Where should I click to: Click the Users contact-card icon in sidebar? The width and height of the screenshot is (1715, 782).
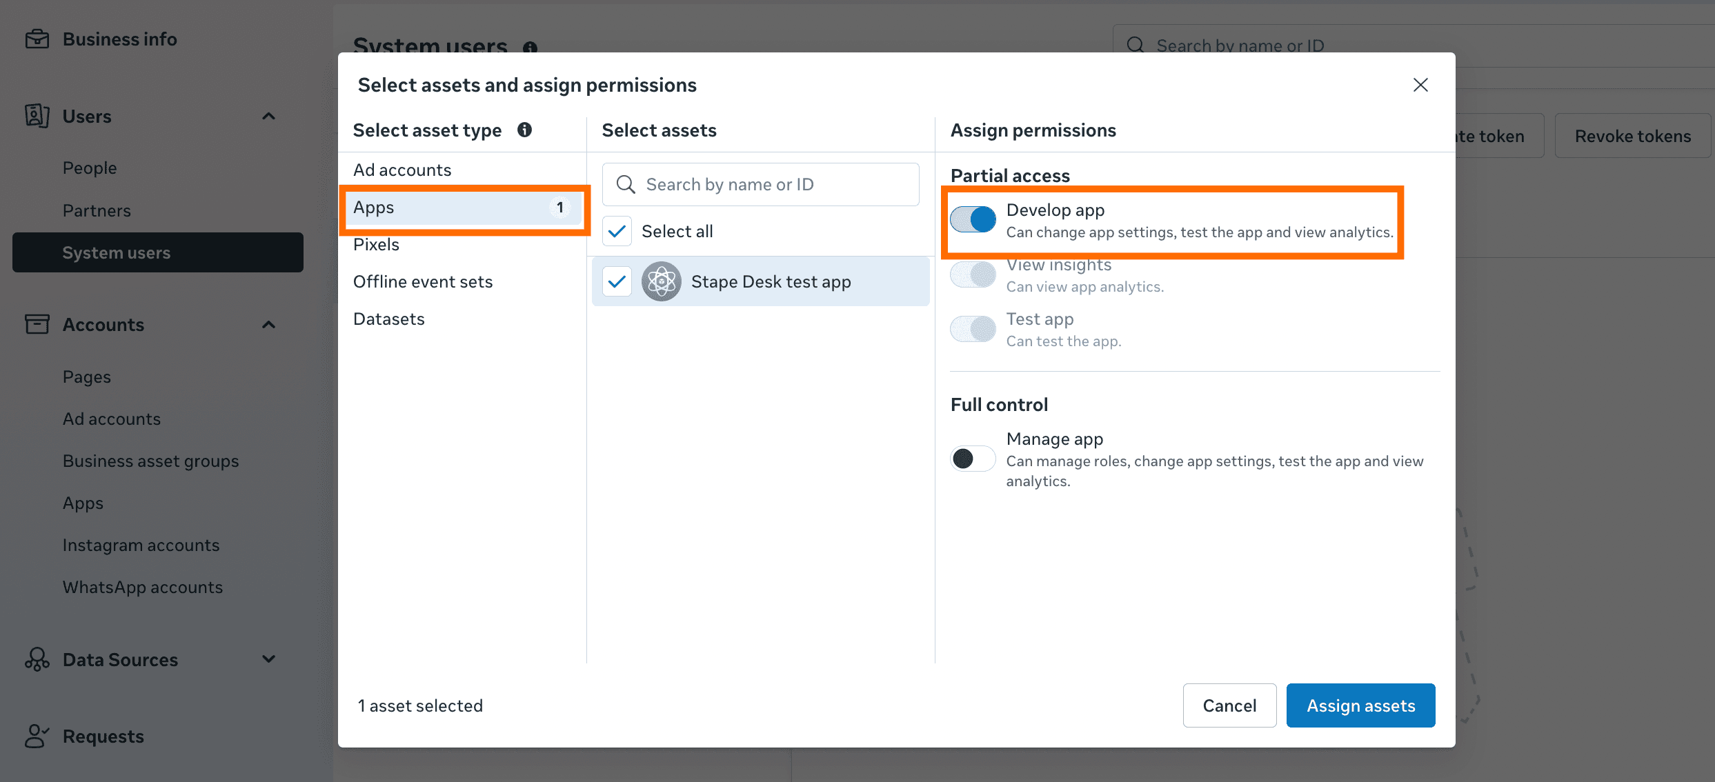click(37, 116)
